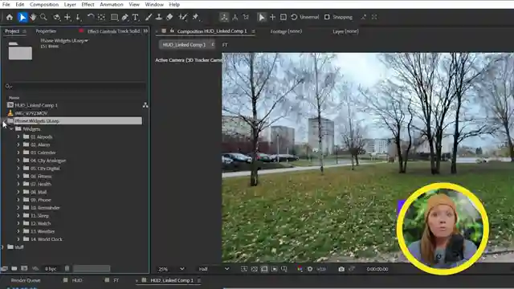Image resolution: width=514 pixels, height=289 pixels.
Task: Open the Render Queue tab
Action: (26, 280)
